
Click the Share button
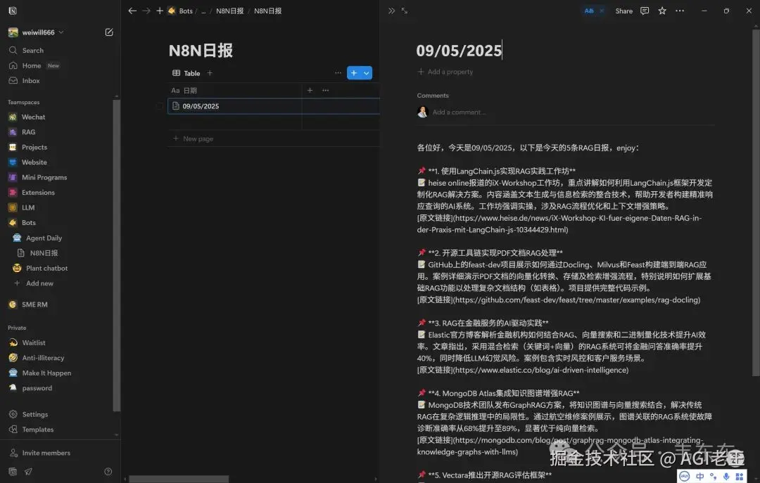[x=623, y=11]
